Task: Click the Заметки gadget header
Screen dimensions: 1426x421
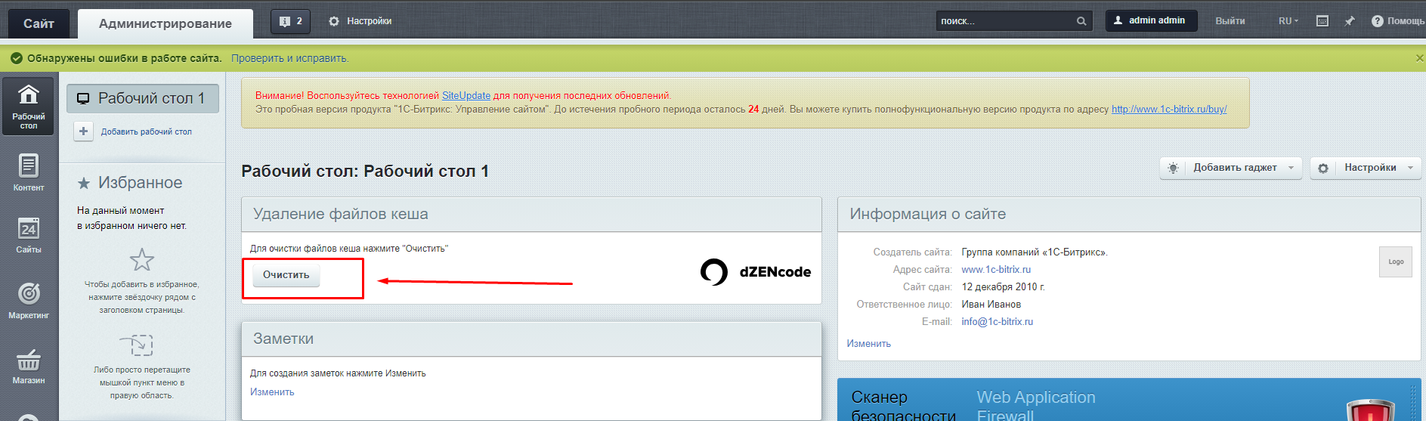Action: point(531,339)
